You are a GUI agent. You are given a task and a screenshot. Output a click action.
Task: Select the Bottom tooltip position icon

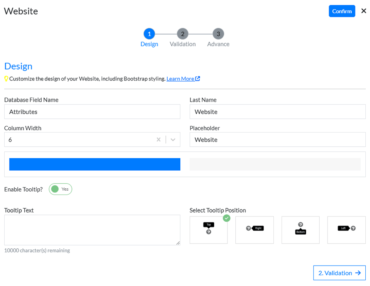point(300,230)
